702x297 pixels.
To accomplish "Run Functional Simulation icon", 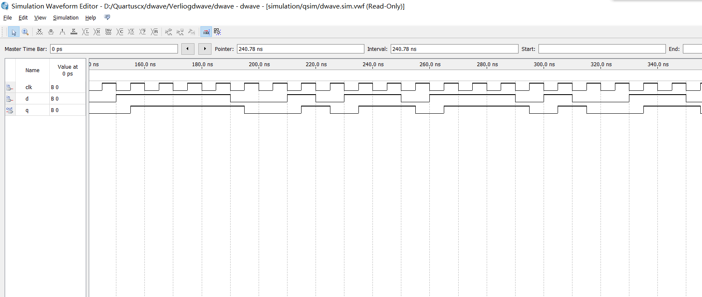I will click(169, 32).
